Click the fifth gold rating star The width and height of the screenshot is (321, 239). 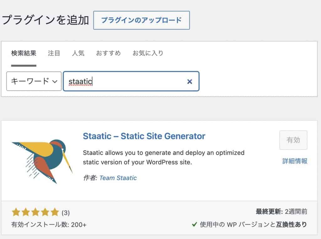point(55,212)
